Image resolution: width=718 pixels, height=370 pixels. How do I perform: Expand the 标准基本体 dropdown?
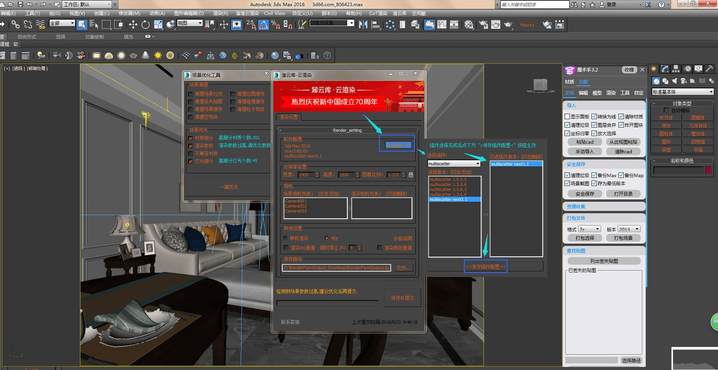tap(683, 92)
